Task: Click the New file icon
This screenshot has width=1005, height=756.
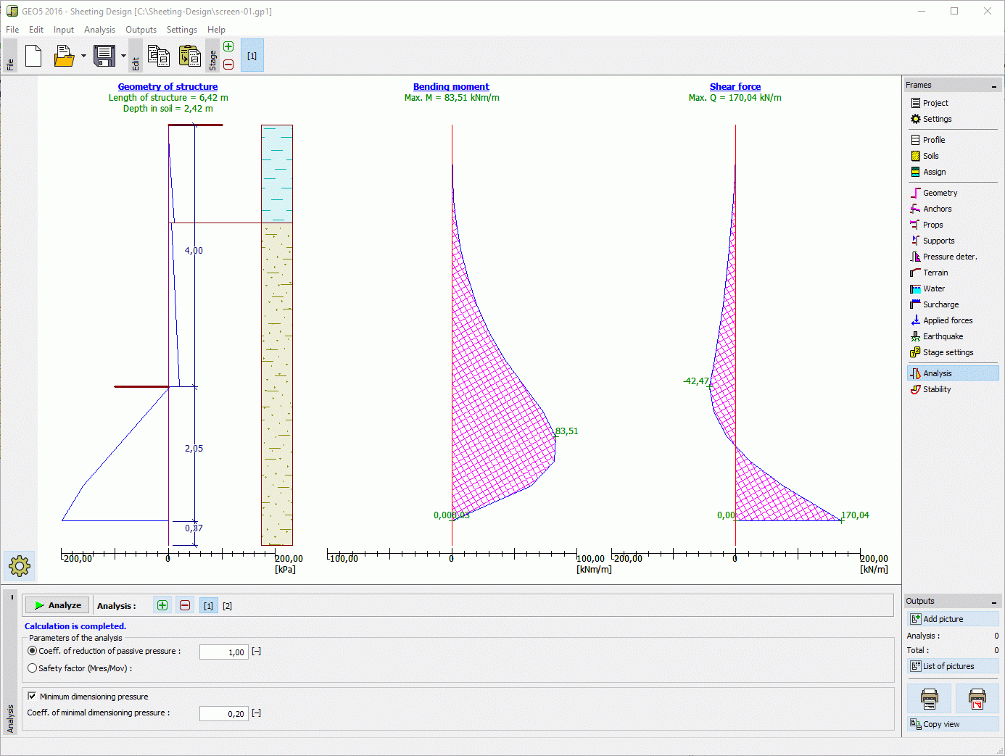Action: (x=33, y=56)
